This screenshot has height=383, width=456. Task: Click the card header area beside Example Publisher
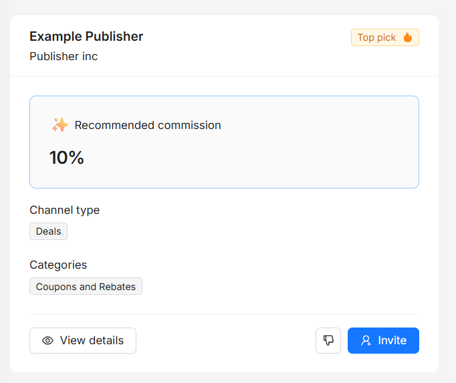point(247,46)
